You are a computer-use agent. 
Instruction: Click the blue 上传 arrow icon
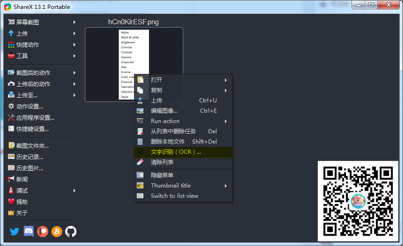[x=11, y=33]
